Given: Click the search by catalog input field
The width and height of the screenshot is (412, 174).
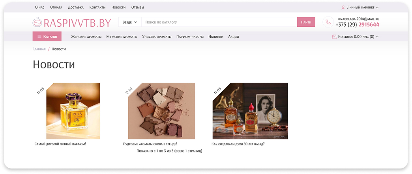Looking at the screenshot, I should pos(219,22).
